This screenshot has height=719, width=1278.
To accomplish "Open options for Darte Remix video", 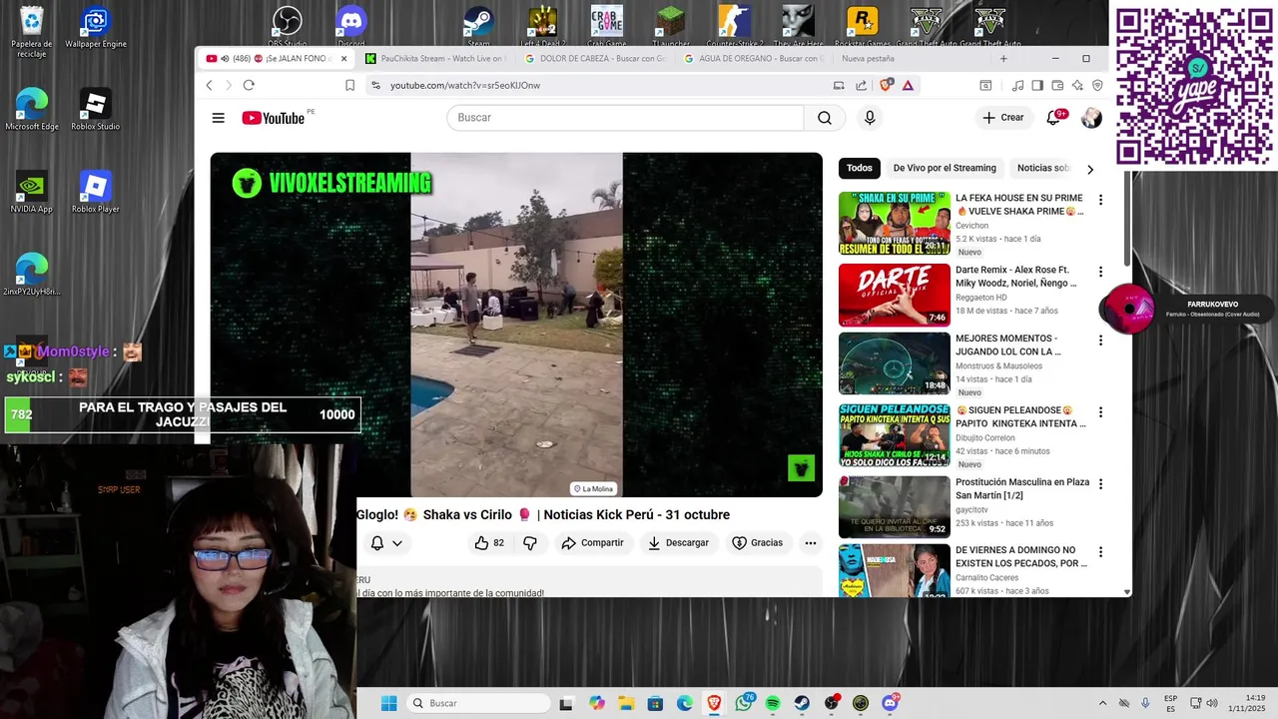I will [x=1100, y=272].
